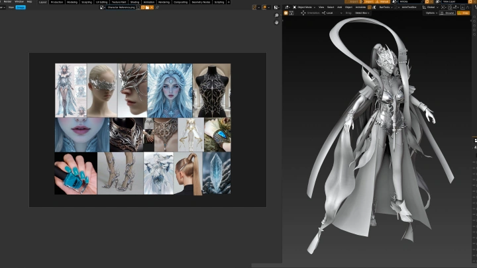
Task: Click the orange new image icon
Action: coord(143,7)
